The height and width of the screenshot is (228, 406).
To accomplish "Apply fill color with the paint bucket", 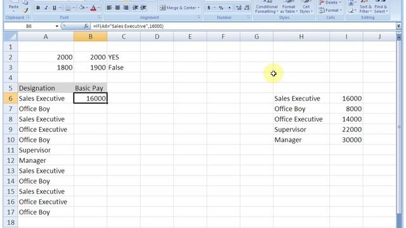I will pos(82,8).
